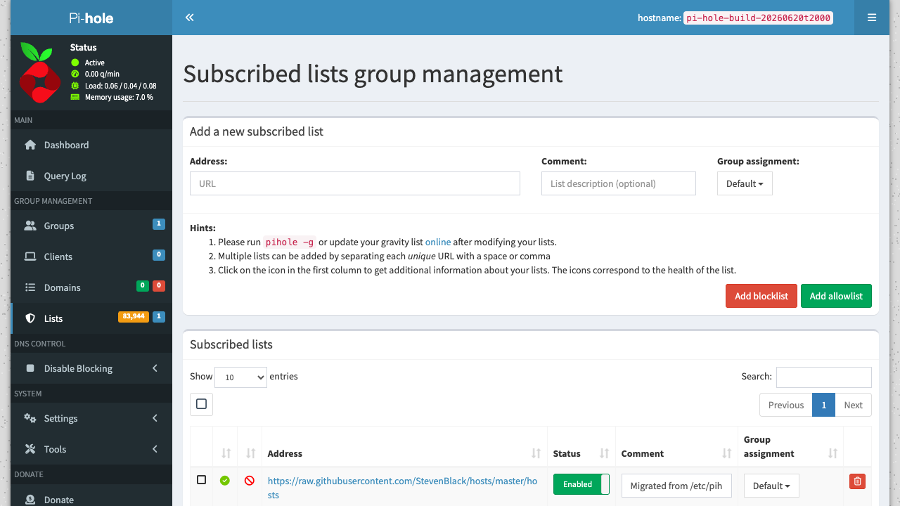
Task: Open the Show entries count dropdown
Action: 240,377
